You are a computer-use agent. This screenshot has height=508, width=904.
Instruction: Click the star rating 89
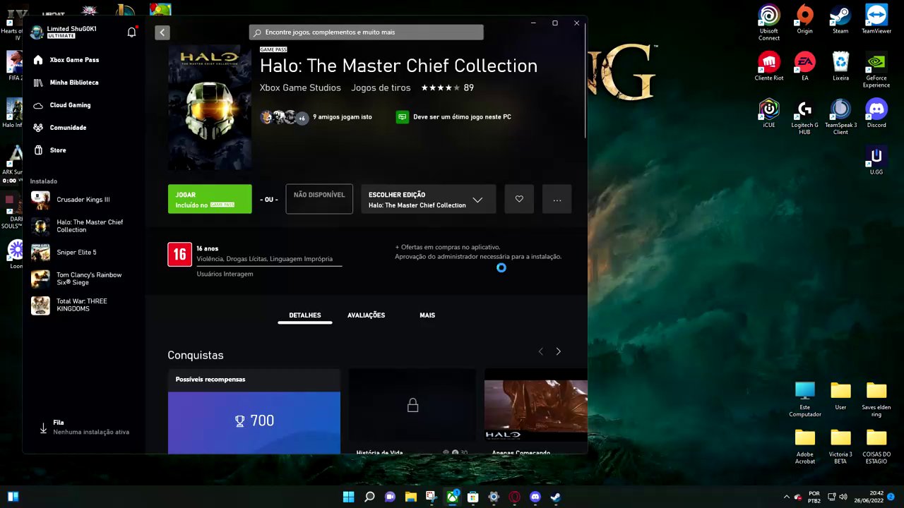(x=447, y=88)
